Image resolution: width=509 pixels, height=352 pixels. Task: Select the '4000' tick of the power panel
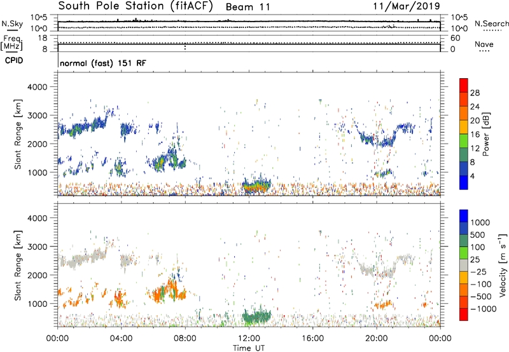click(x=37, y=87)
